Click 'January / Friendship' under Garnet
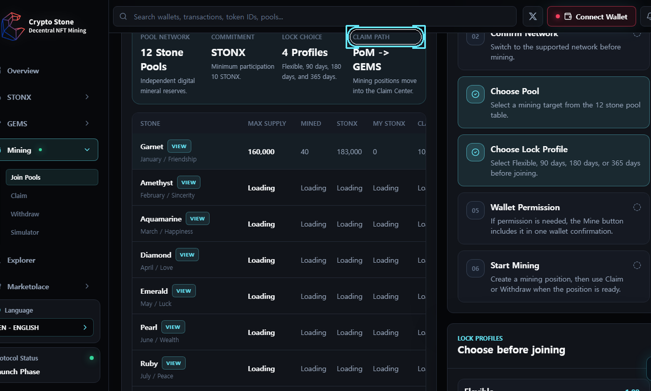Image resolution: width=651 pixels, height=391 pixels. click(168, 159)
